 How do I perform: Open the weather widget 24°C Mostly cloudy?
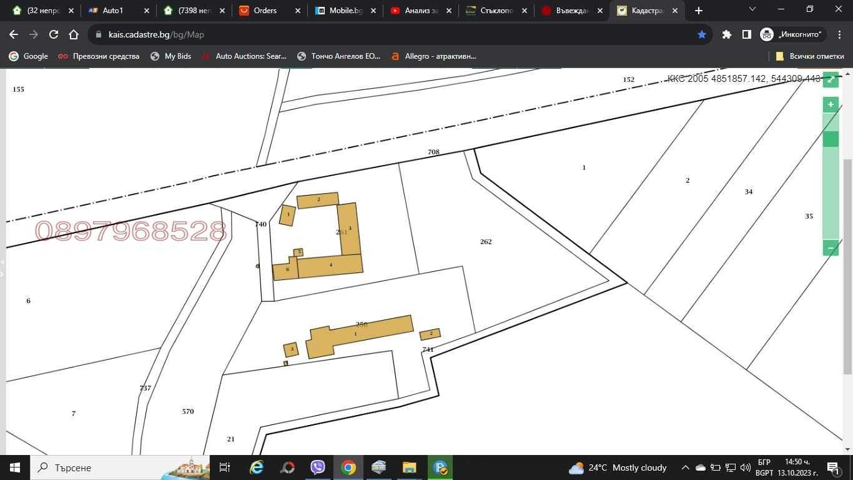[x=618, y=467]
